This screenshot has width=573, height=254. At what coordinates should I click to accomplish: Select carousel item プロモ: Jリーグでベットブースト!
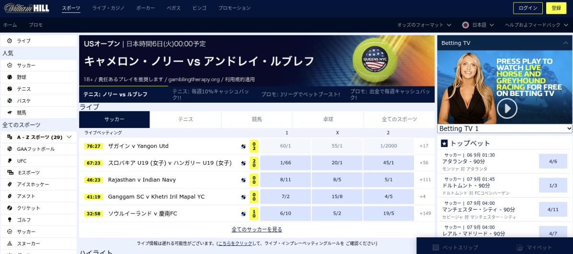pos(300,95)
